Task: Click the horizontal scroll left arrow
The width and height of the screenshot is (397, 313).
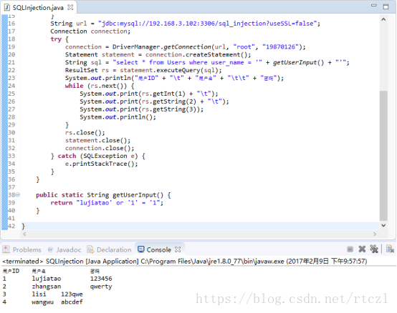Action: tap(24, 234)
